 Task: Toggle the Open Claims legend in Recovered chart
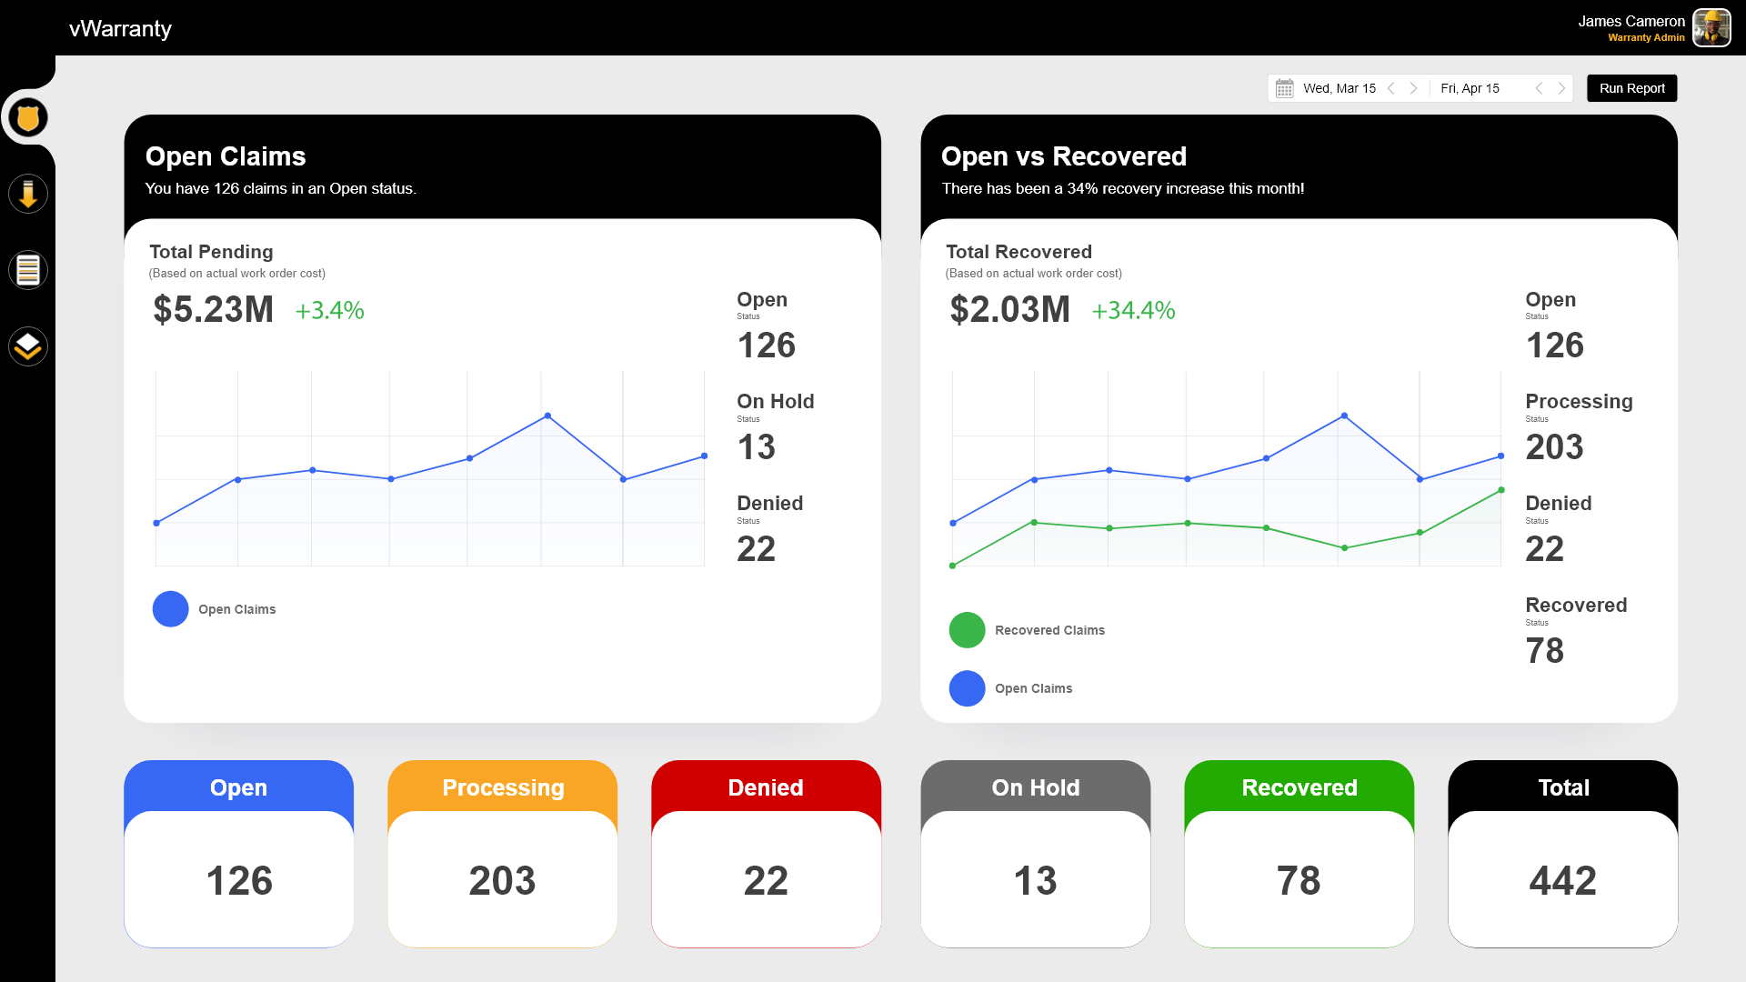pyautogui.click(x=1033, y=688)
